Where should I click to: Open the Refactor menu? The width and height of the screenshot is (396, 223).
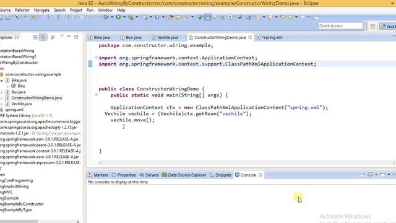point(22,10)
